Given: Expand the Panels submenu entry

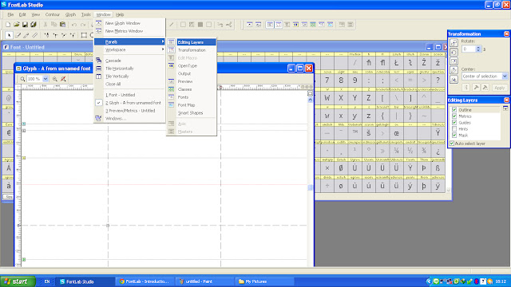Looking at the screenshot, I should coord(129,41).
